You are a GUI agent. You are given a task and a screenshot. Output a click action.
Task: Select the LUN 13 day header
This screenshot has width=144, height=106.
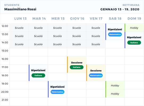(x=20, y=19)
